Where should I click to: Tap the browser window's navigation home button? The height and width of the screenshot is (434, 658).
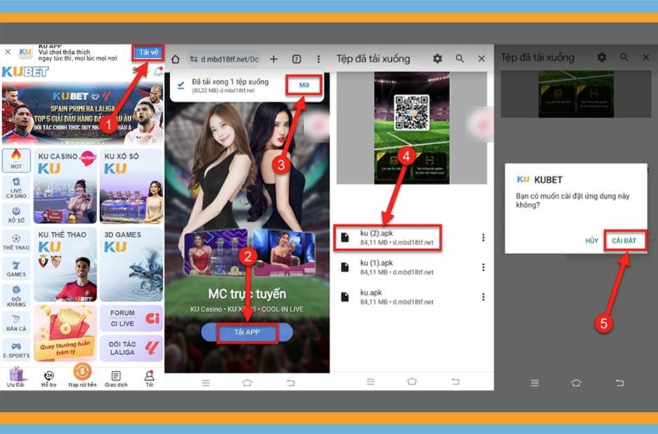point(247,383)
